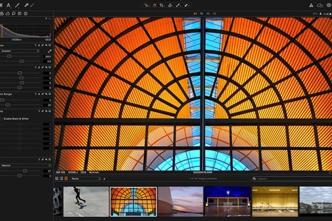
Task: Select the pink sky building thumbnail
Action: [181, 202]
